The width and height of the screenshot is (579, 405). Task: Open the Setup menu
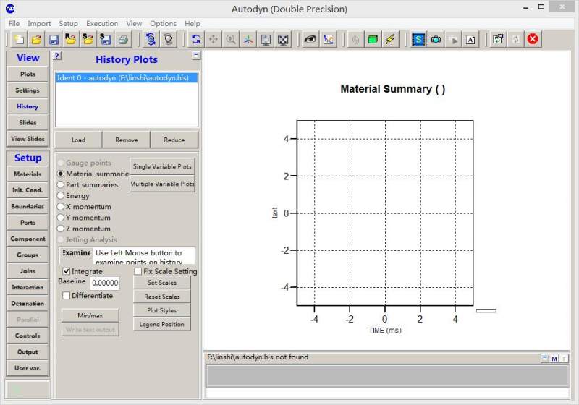click(x=68, y=23)
